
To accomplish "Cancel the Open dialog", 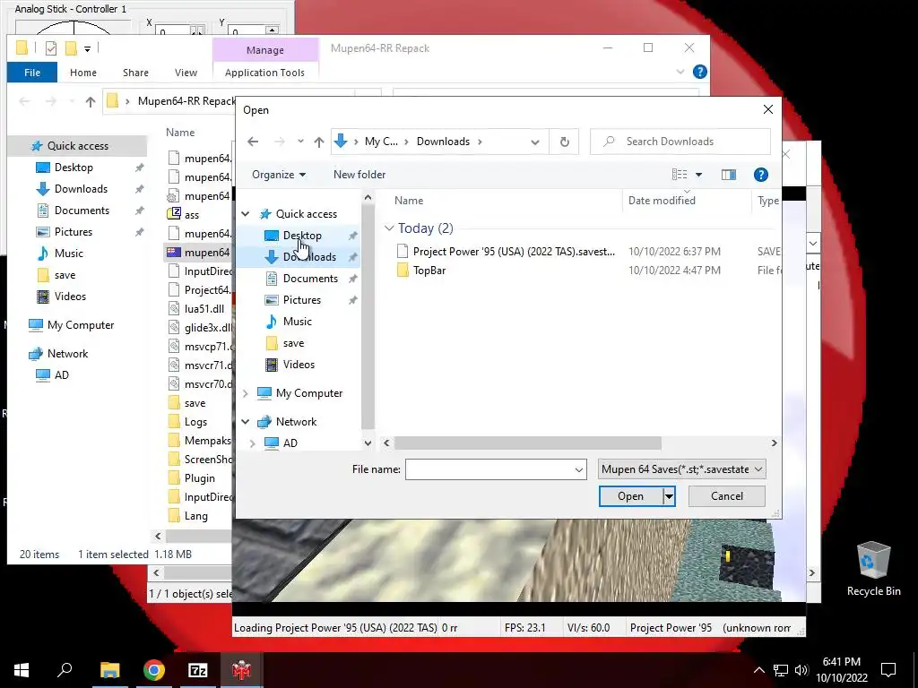I will coord(726,496).
